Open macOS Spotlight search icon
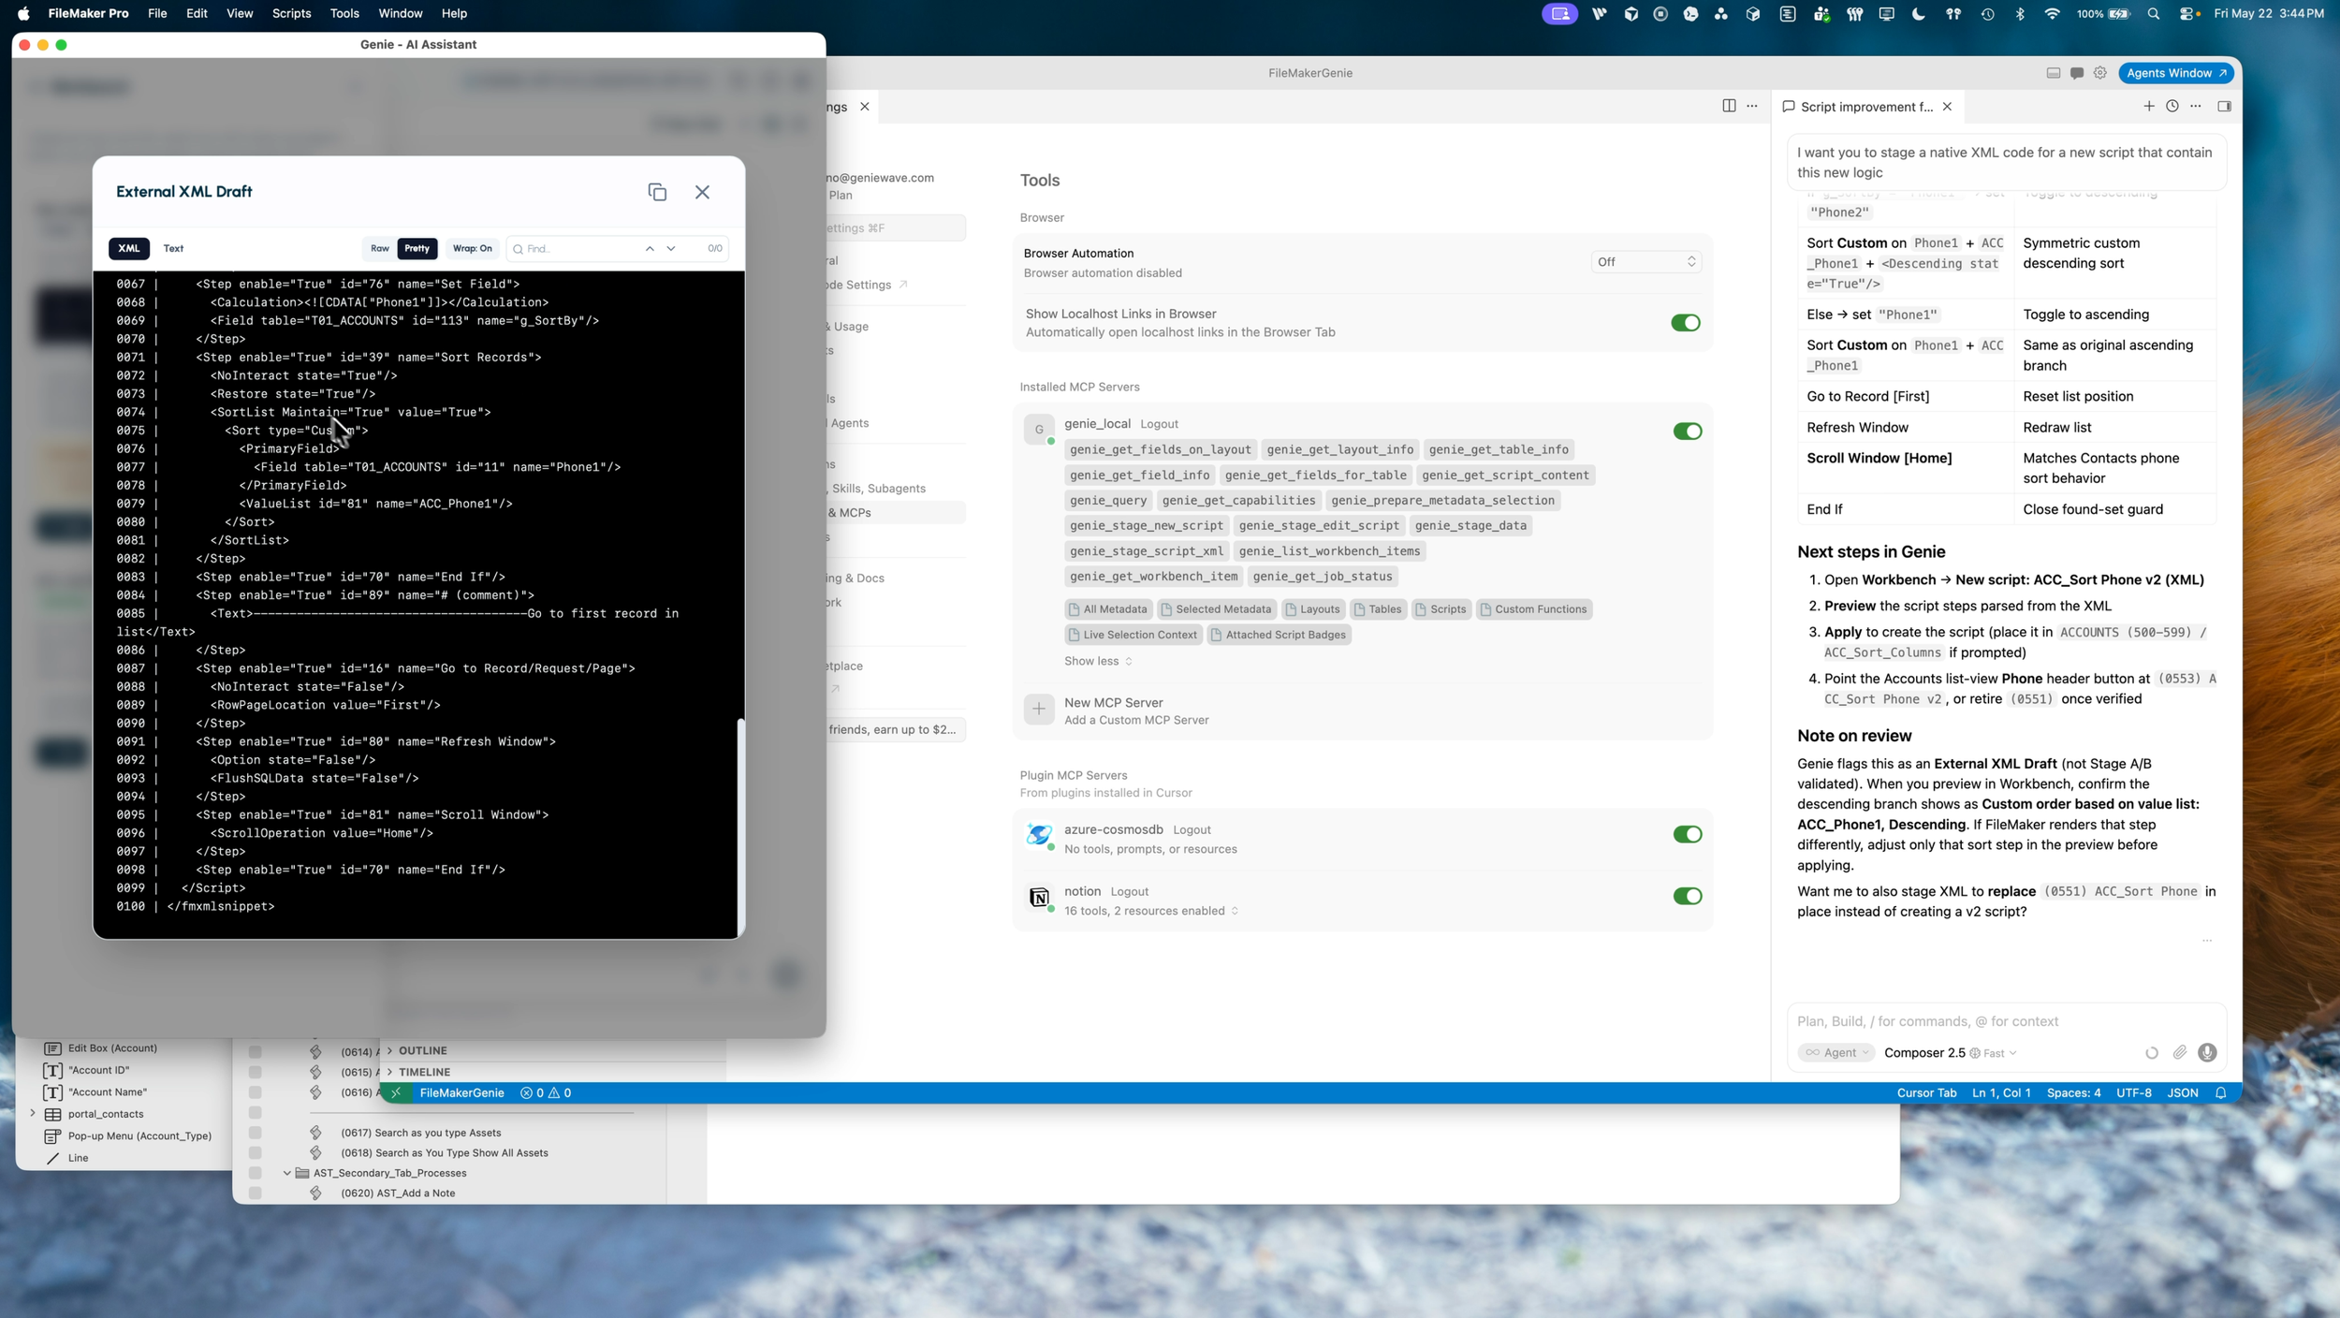 point(2154,13)
